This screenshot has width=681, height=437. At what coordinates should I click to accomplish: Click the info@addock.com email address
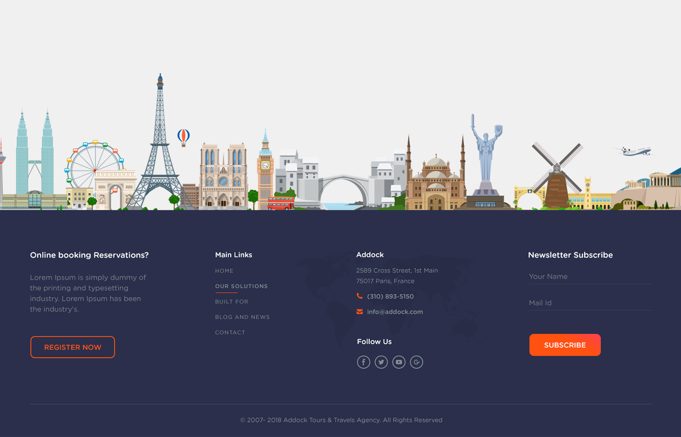click(395, 312)
